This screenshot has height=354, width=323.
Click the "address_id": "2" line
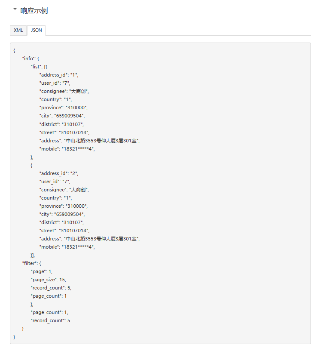pyautogui.click(x=59, y=173)
